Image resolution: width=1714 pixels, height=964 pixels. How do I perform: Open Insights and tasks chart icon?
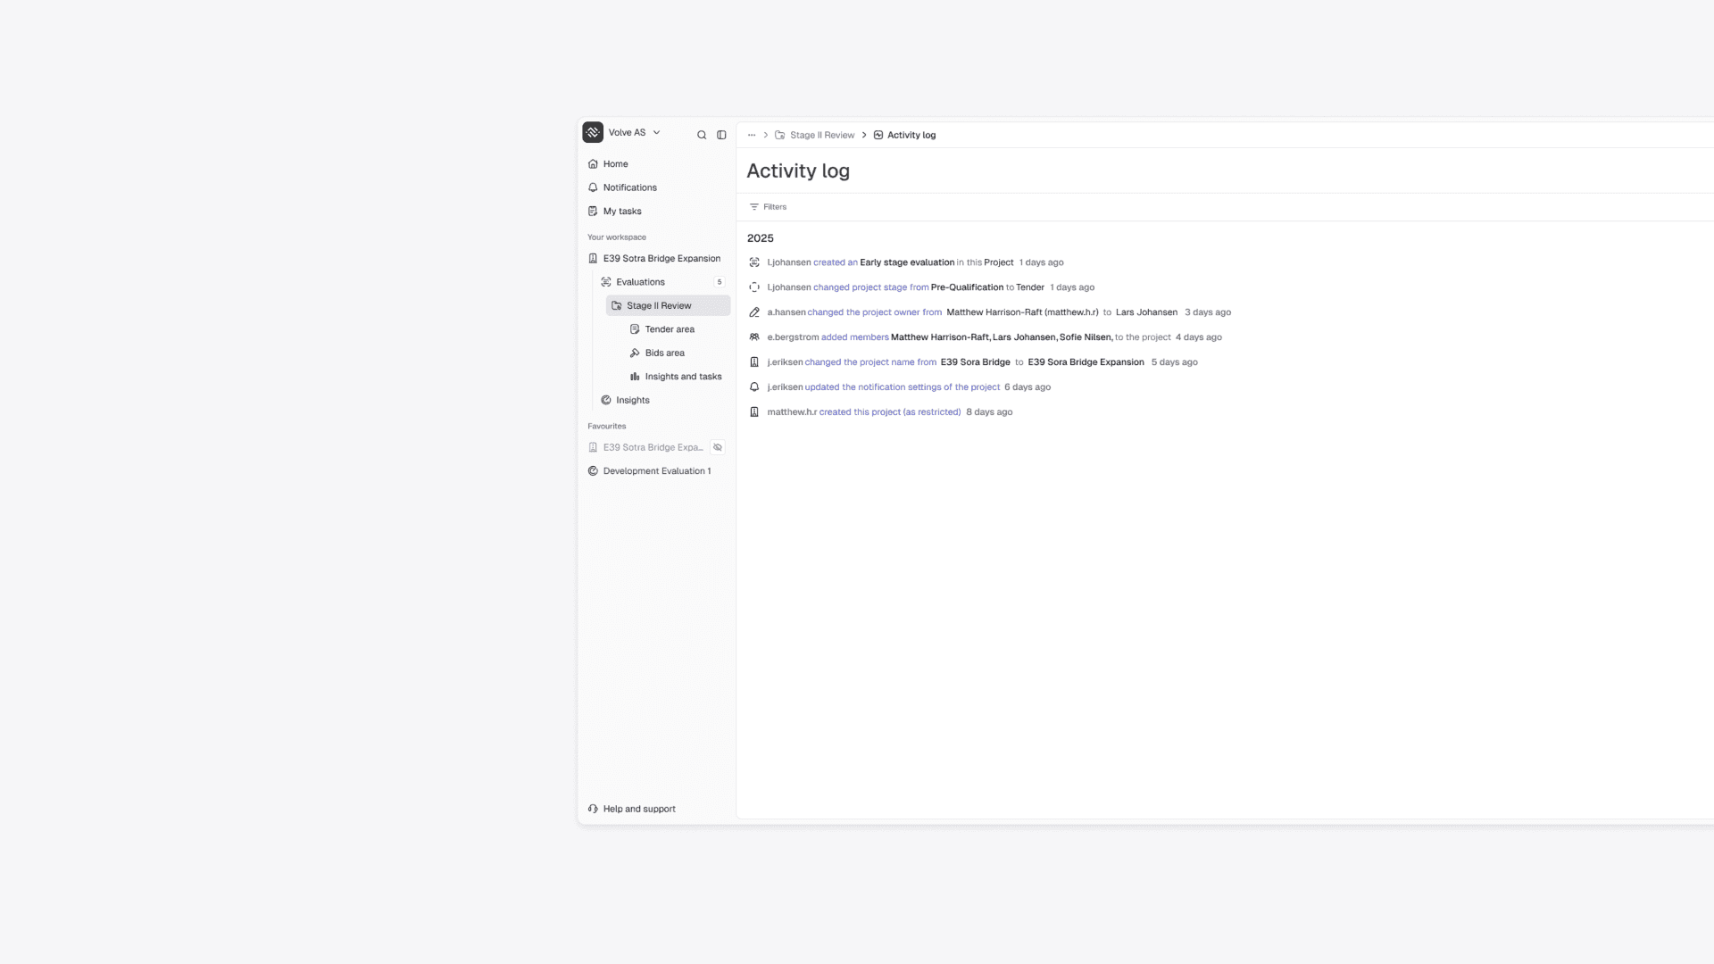[x=635, y=377]
